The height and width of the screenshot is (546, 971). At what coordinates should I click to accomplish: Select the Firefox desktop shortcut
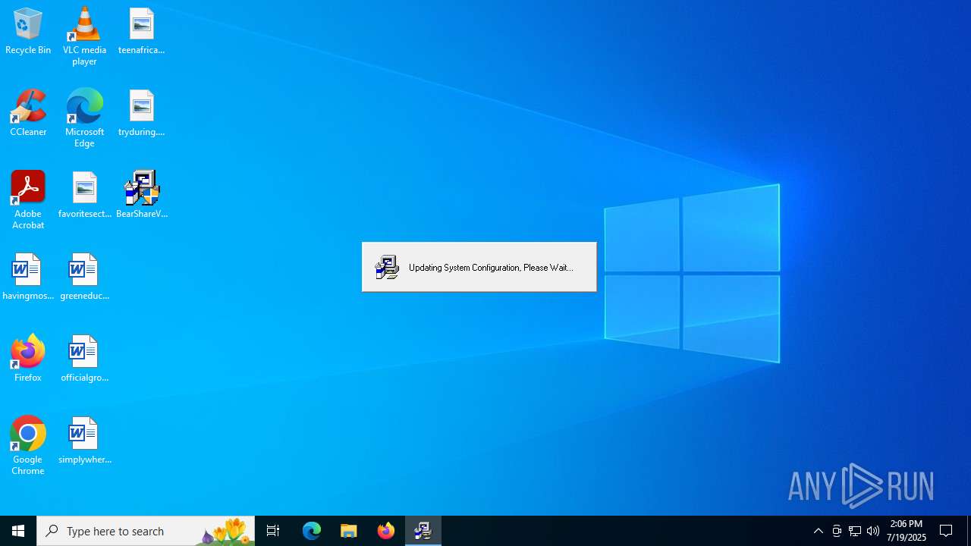28,359
